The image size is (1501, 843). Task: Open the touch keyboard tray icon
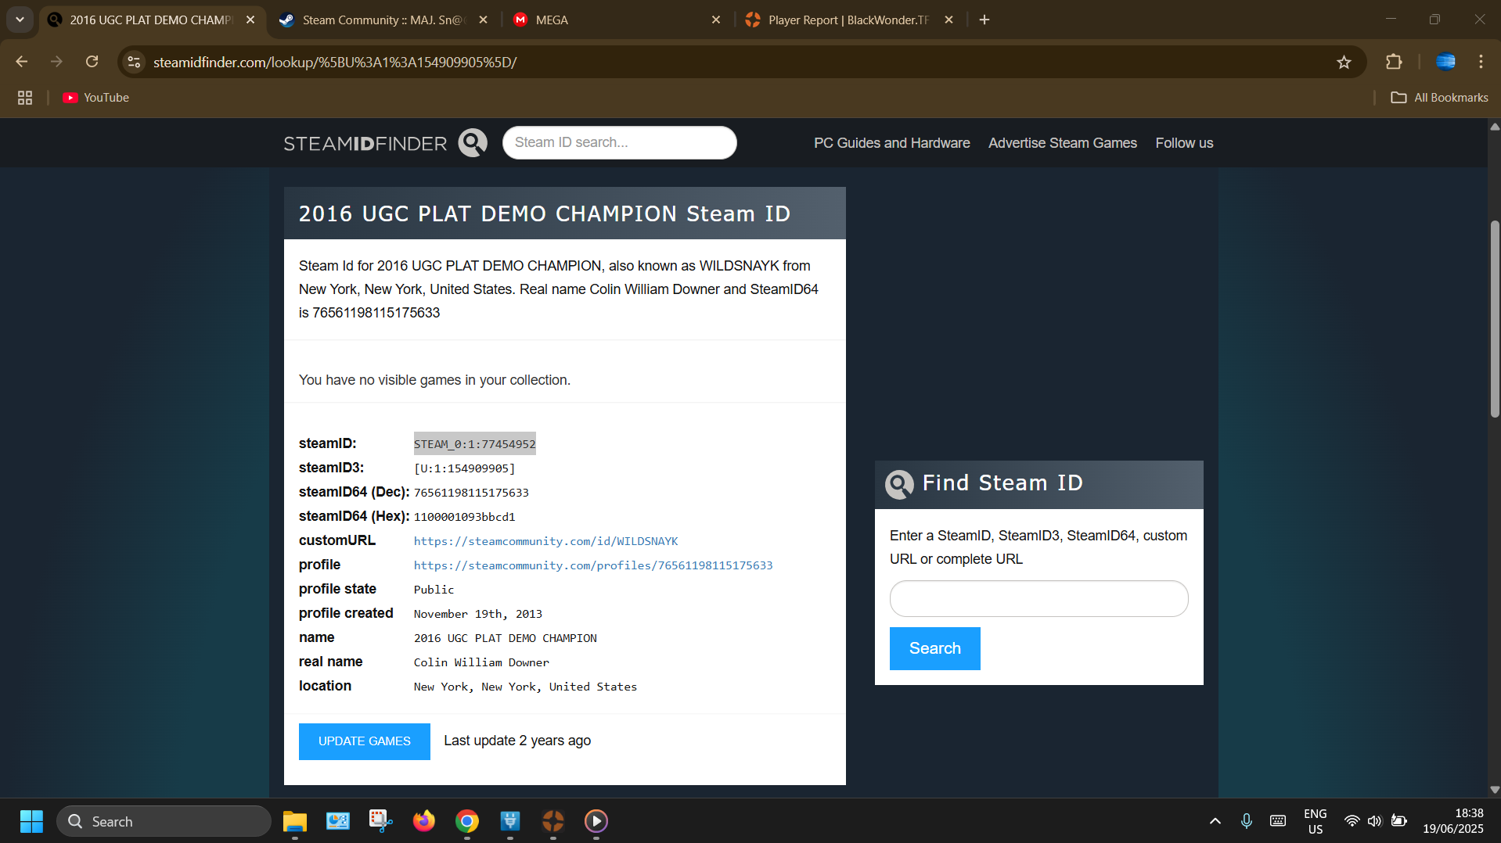click(1278, 821)
